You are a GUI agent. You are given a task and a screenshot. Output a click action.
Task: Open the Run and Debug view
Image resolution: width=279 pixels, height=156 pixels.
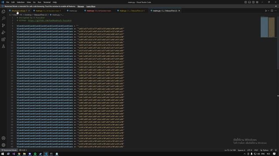tap(3, 32)
